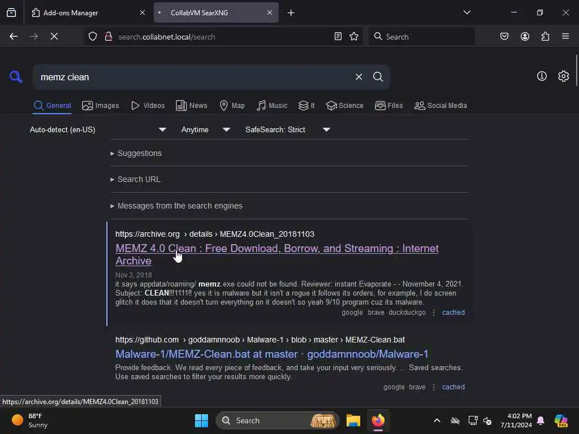Stop loading the current page
Screen dimensions: 579x434
pyautogui.click(x=54, y=36)
